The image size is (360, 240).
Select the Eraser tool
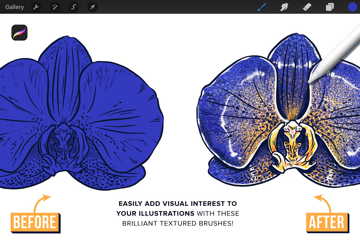coord(307,7)
